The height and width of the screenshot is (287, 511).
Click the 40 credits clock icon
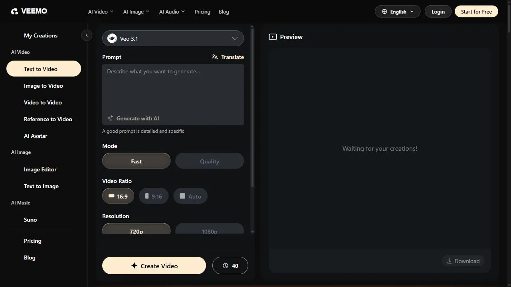pos(225,266)
